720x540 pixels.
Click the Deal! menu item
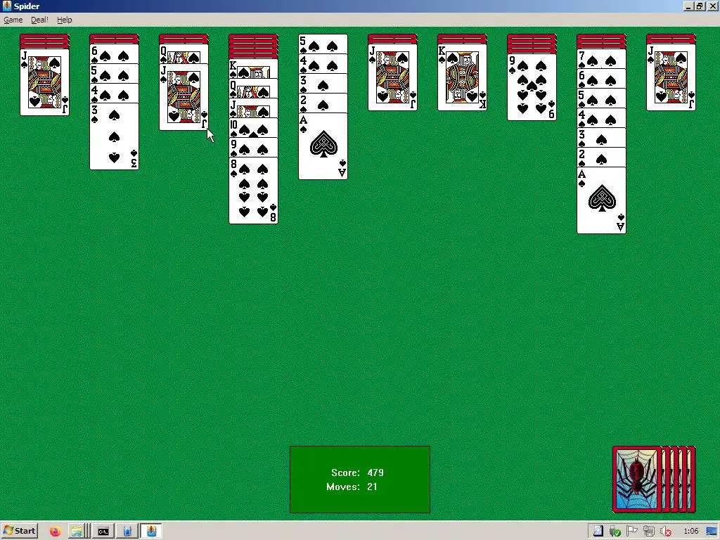(x=39, y=20)
